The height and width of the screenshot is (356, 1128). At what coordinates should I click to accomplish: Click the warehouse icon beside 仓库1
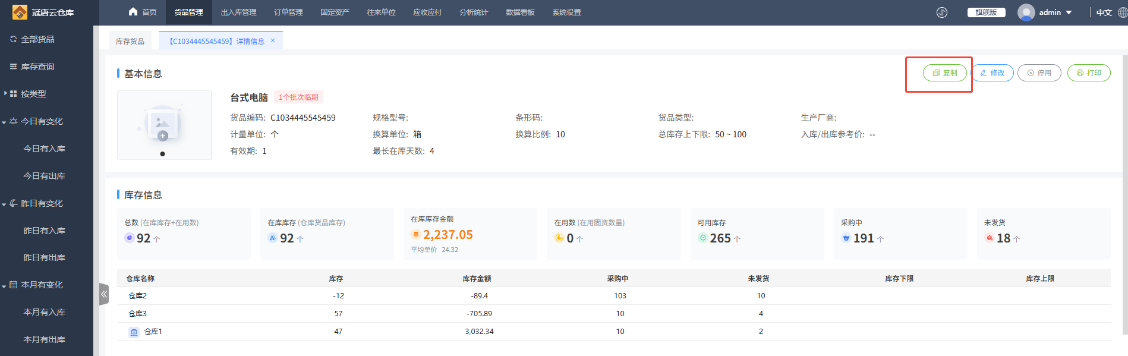[x=134, y=332]
